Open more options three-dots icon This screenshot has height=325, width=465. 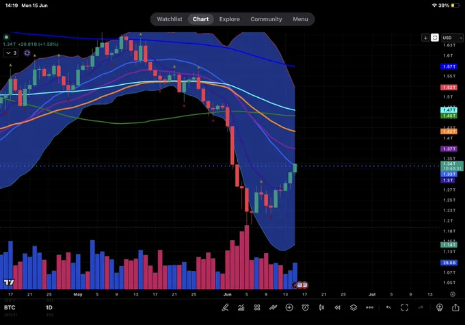point(369,307)
